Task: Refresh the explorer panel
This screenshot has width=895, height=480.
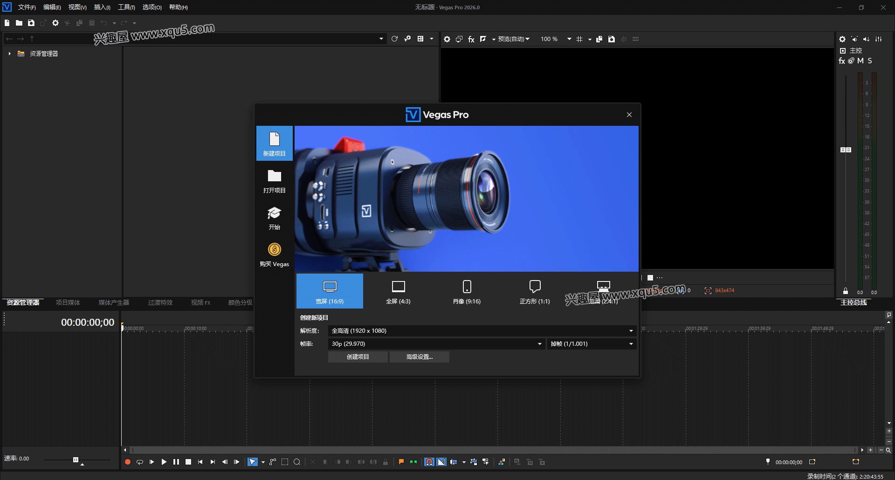Action: point(395,39)
